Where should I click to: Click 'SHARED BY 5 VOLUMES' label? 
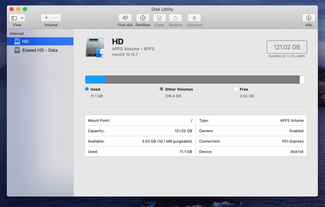287,56
